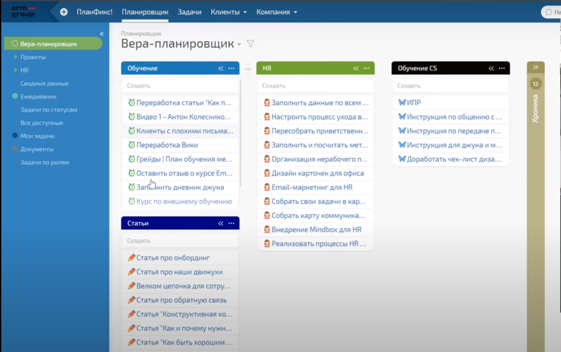Click butterfly icon of Доработать чек-лист task

[402, 159]
